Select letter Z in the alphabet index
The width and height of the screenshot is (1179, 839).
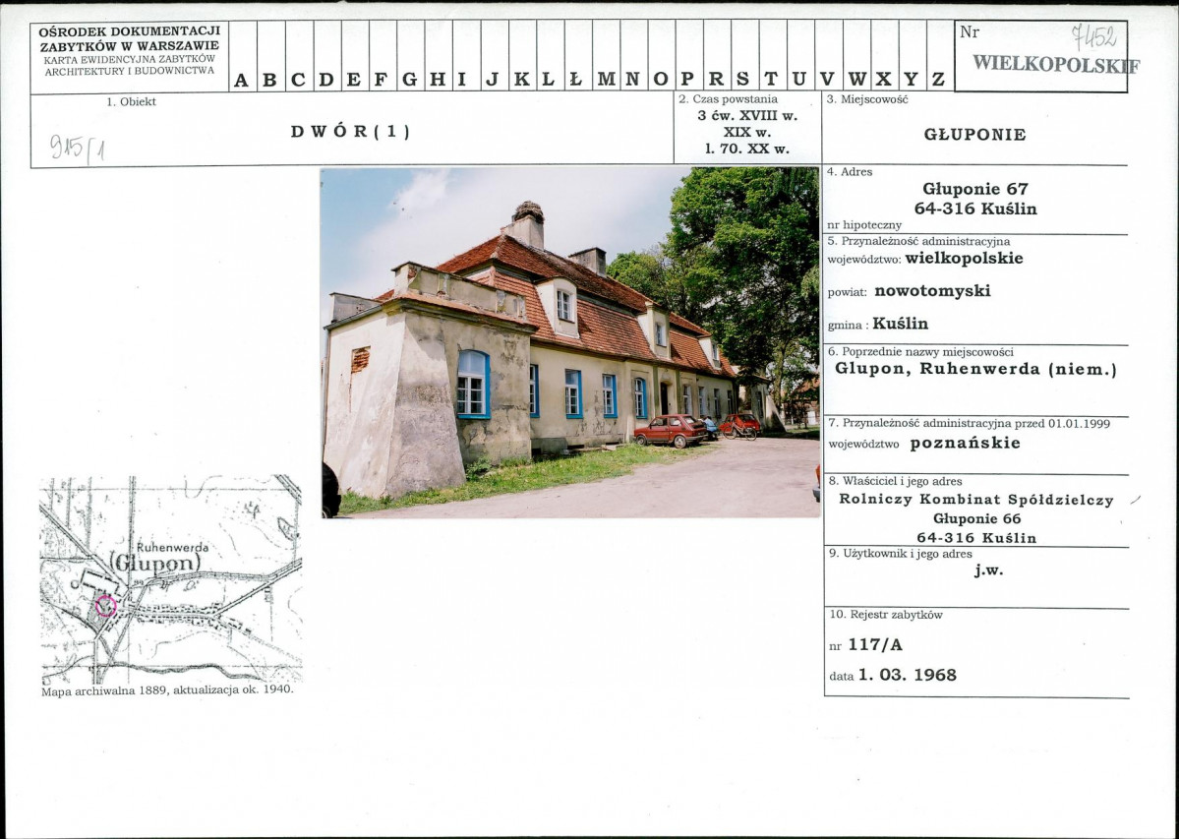pos(938,80)
